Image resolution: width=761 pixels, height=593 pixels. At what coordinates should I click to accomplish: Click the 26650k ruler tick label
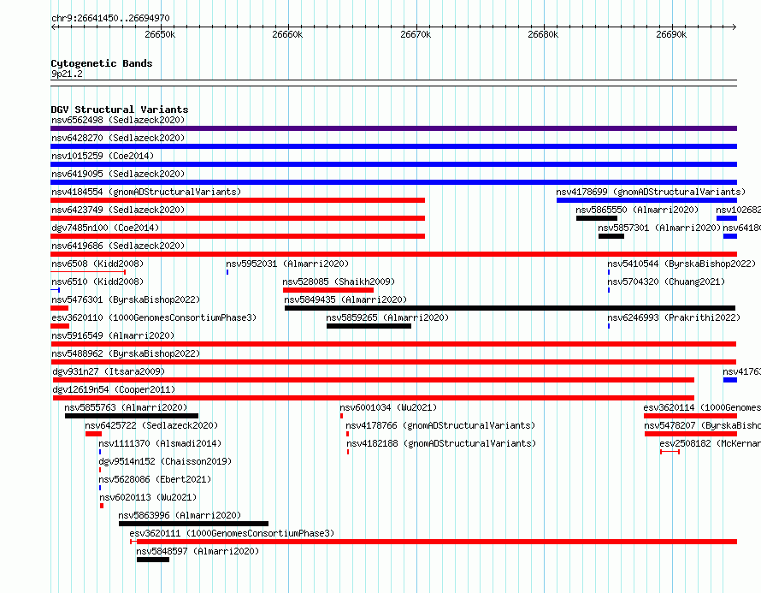tap(160, 34)
